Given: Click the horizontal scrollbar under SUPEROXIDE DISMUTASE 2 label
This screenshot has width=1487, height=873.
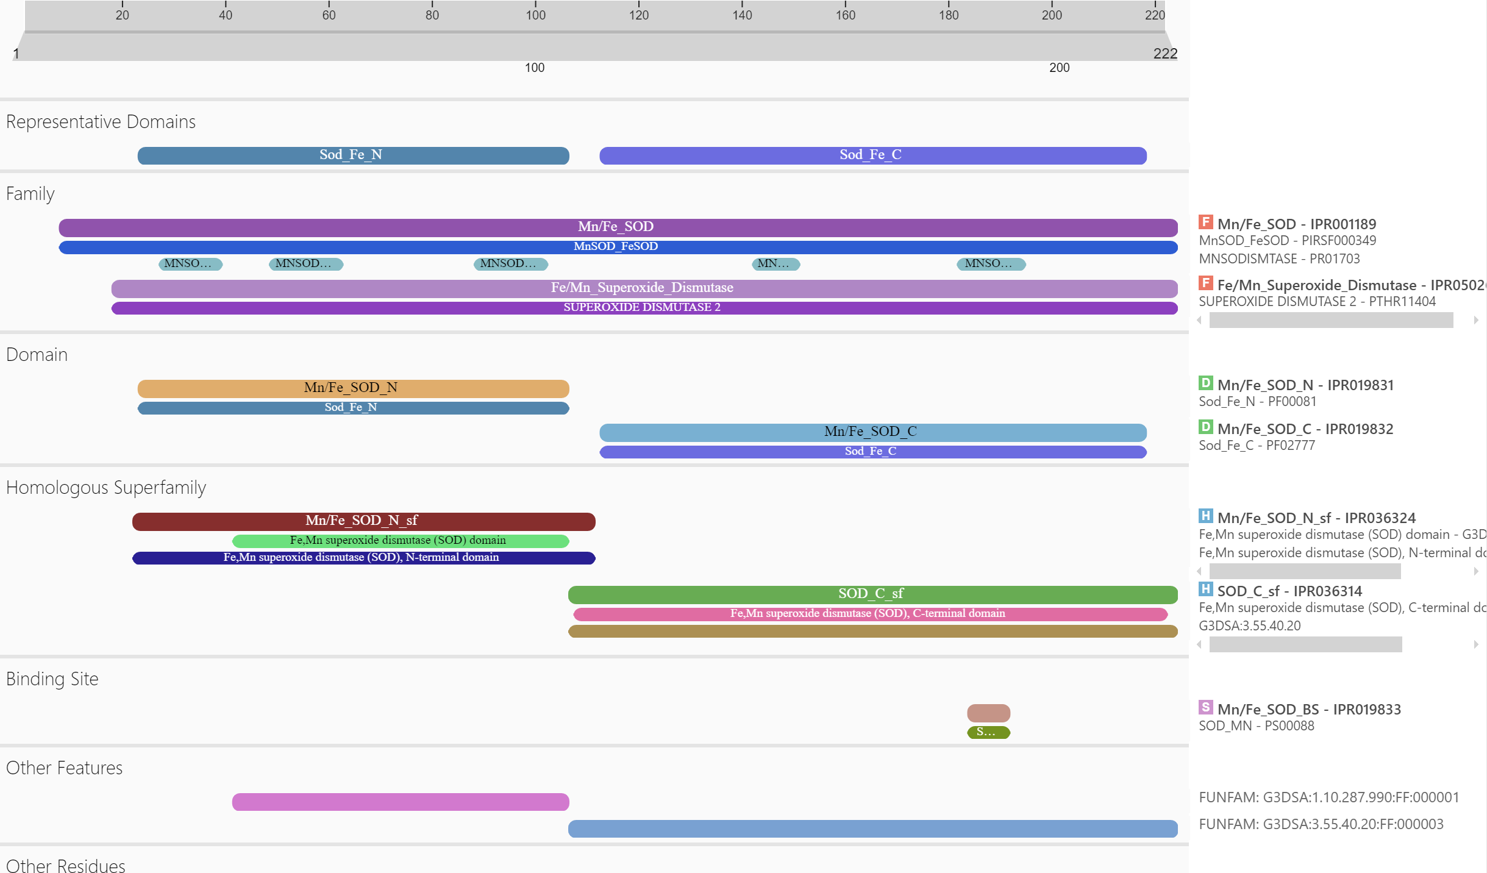Looking at the screenshot, I should (1331, 320).
